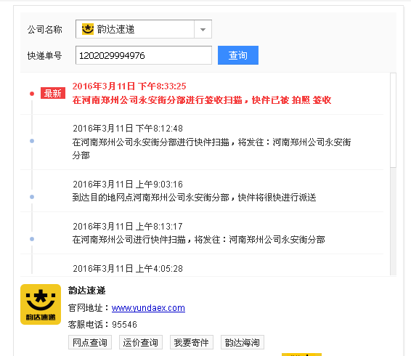Click the small Yunda logo in company dropdown

tap(88, 29)
